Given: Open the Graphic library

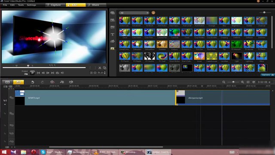Looking at the screenshot, I should [x=113, y=41].
